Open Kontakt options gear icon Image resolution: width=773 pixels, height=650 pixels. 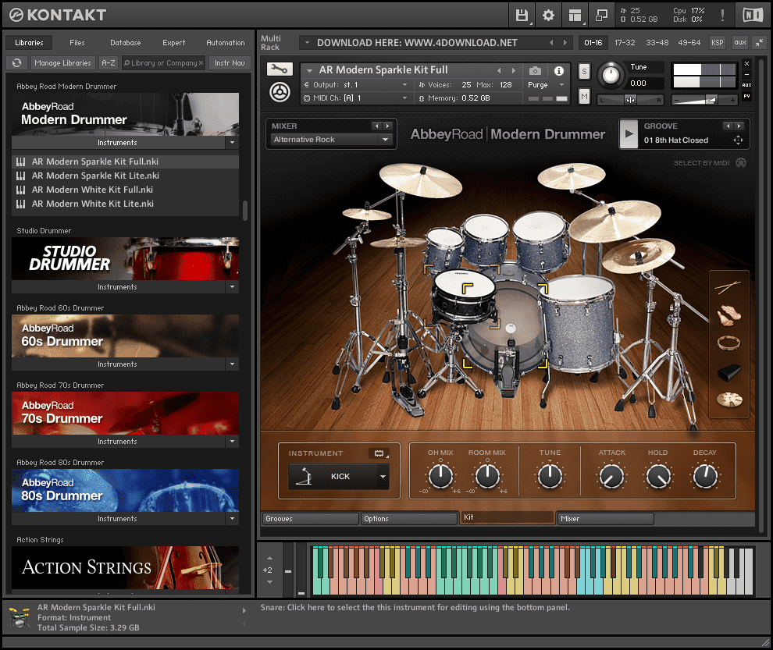point(548,16)
